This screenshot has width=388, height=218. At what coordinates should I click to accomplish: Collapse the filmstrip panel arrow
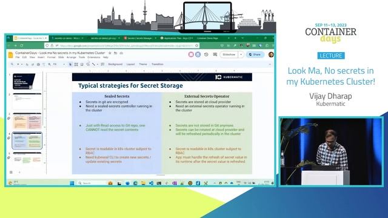19,172
